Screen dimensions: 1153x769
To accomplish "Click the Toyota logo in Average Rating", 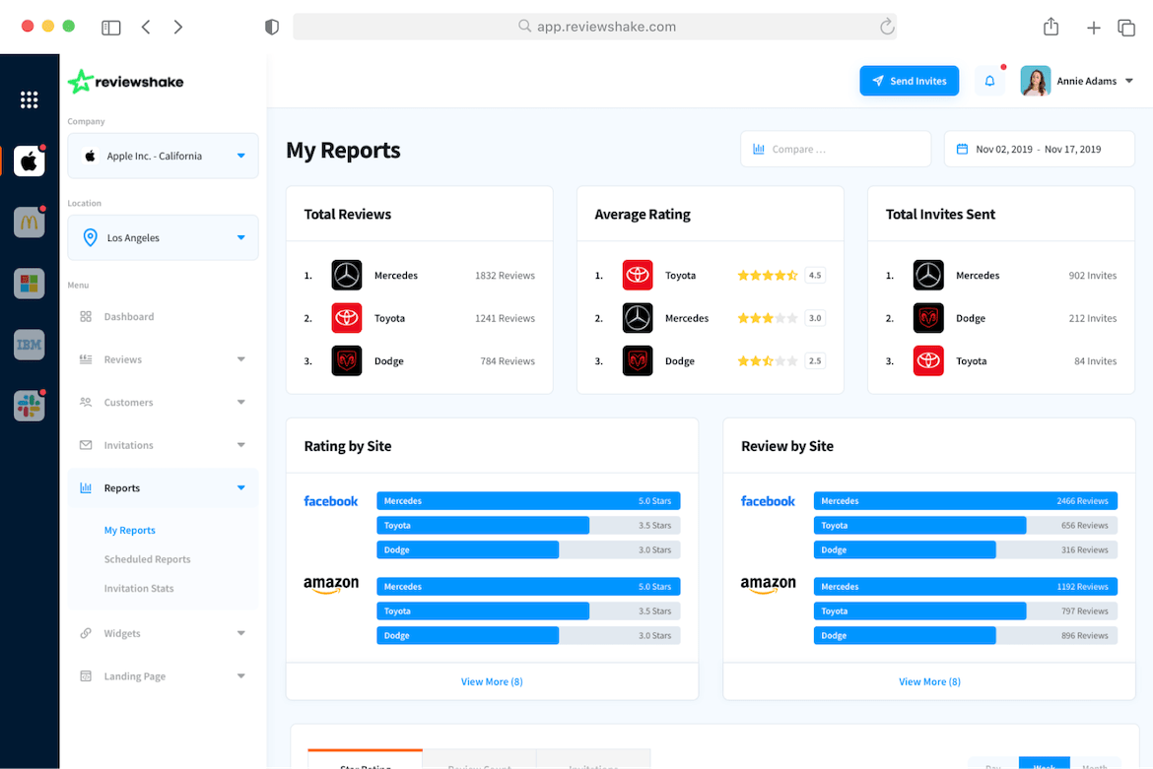I will [x=638, y=276].
